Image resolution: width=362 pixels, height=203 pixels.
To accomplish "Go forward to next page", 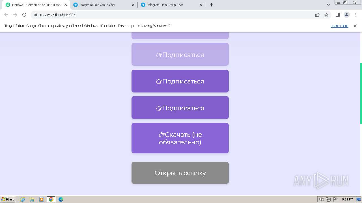I will pos(15,15).
